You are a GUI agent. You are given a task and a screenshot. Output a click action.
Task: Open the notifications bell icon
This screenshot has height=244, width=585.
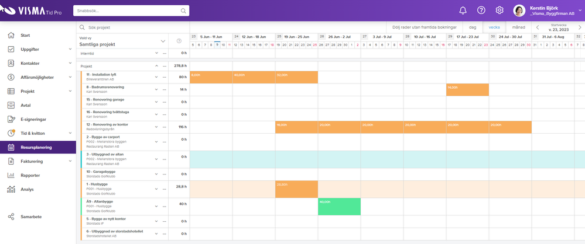(x=463, y=11)
